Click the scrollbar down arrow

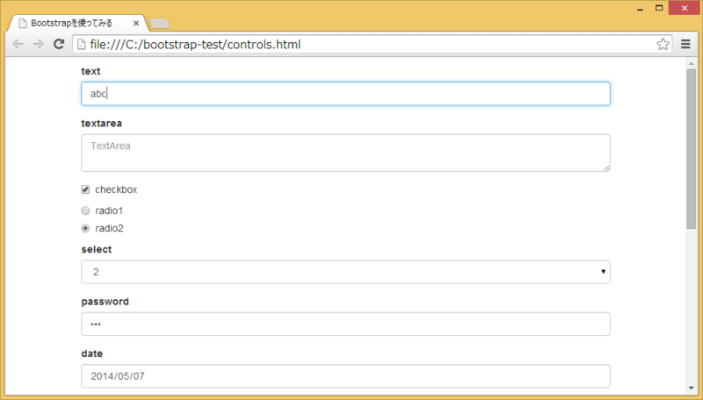tap(691, 389)
